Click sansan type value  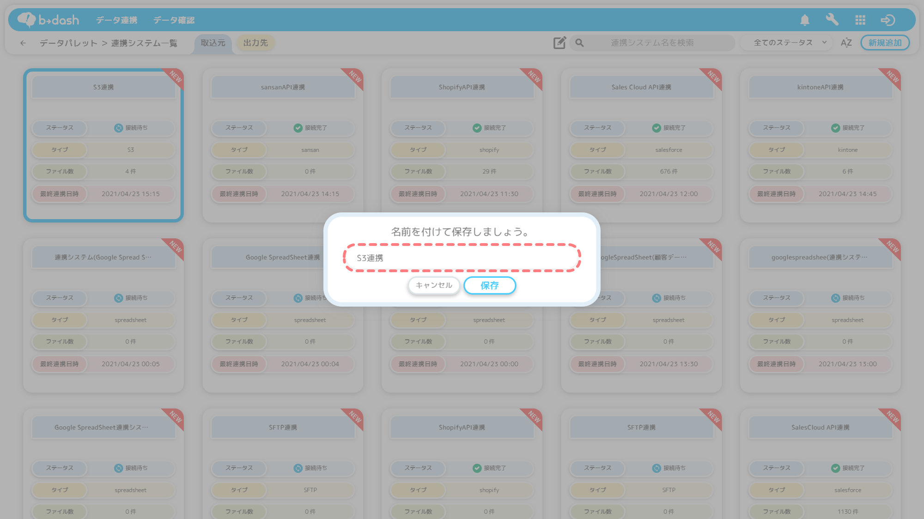pyautogui.click(x=310, y=150)
